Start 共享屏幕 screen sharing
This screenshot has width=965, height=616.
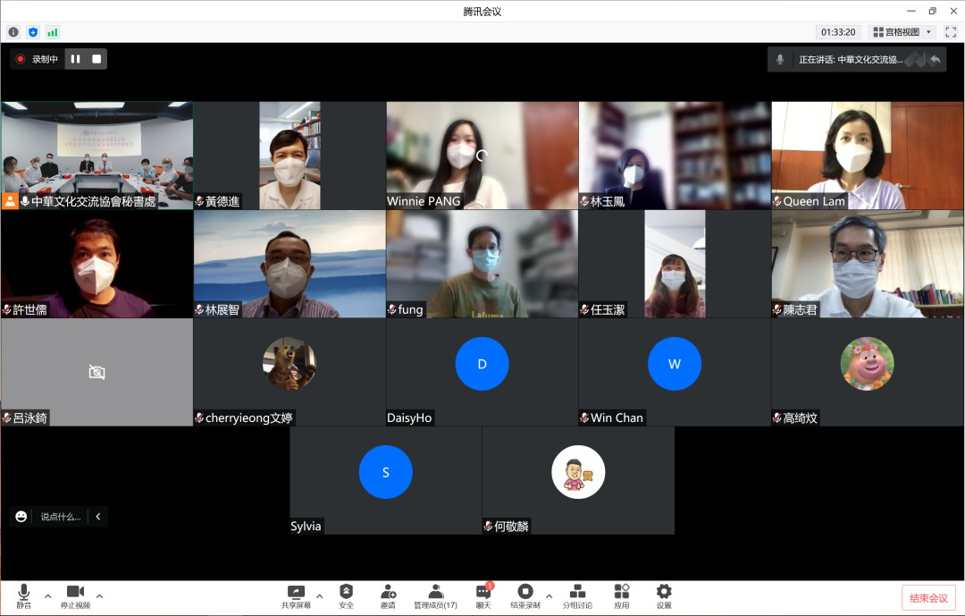(x=296, y=595)
